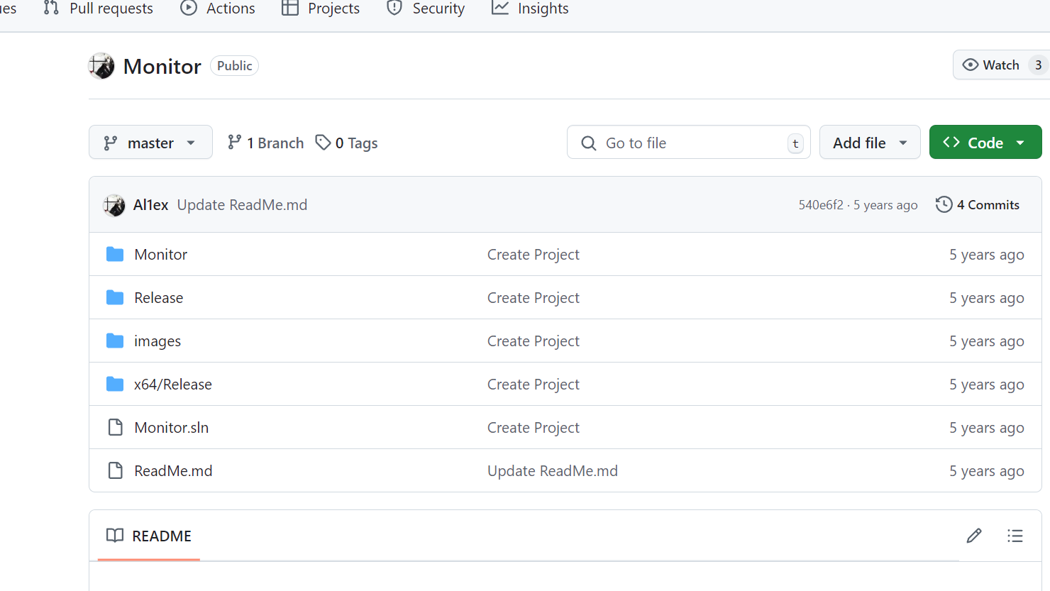Open the x64/Release folder

pyautogui.click(x=173, y=385)
